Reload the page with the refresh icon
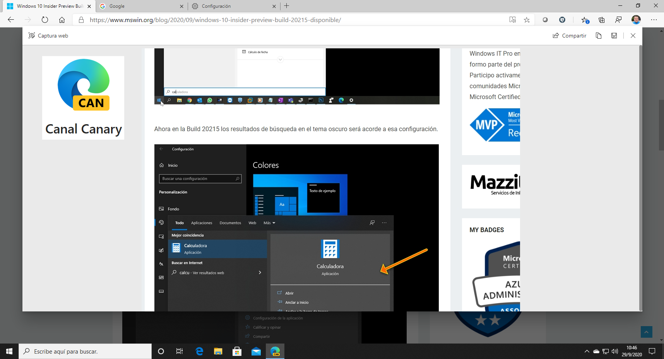The width and height of the screenshot is (664, 359). pyautogui.click(x=45, y=20)
